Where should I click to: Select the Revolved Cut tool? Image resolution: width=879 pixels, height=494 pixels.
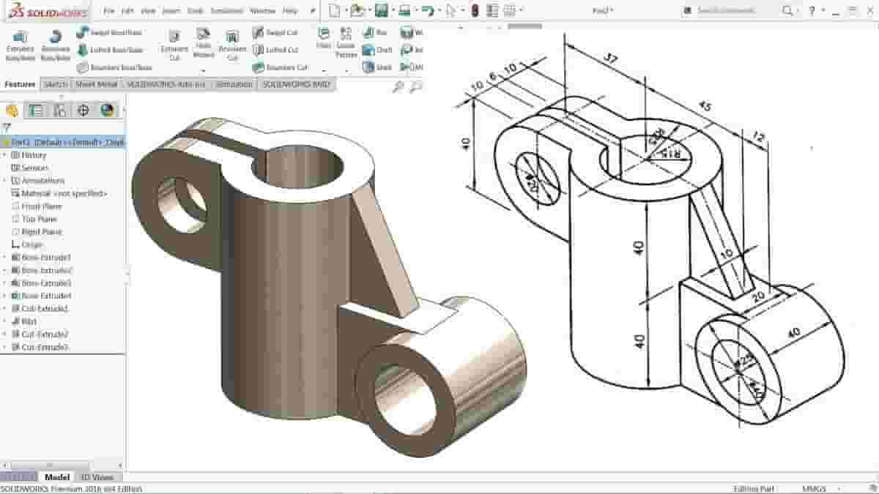click(x=232, y=40)
